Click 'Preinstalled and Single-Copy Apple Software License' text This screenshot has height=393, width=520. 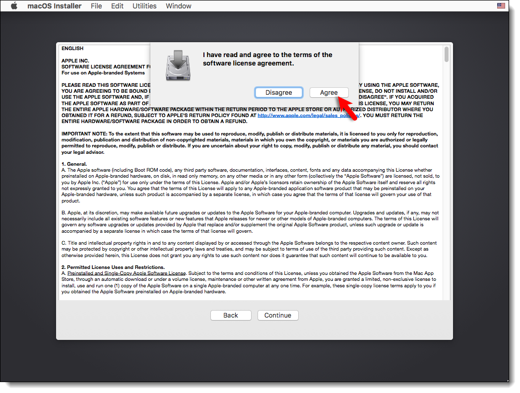[x=127, y=273]
